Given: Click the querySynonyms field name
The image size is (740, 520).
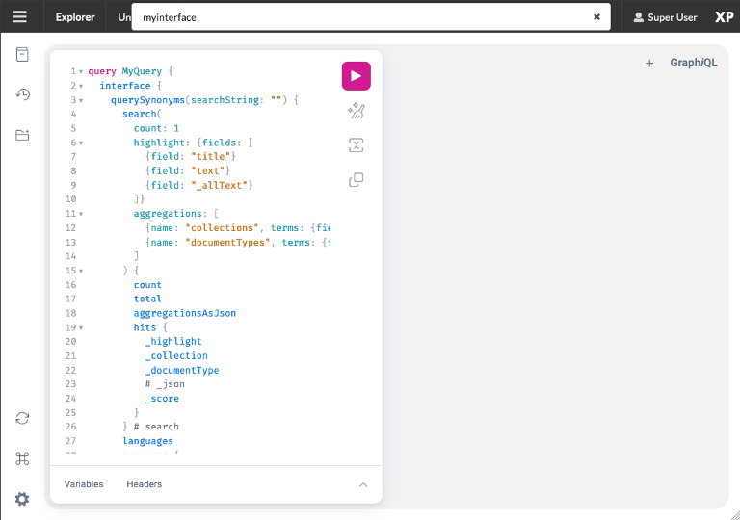Looking at the screenshot, I should pyautogui.click(x=147, y=100).
